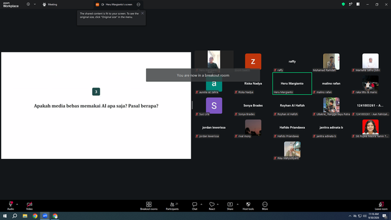Click the slide question text about AI
The width and height of the screenshot is (391, 220).
pyautogui.click(x=96, y=106)
